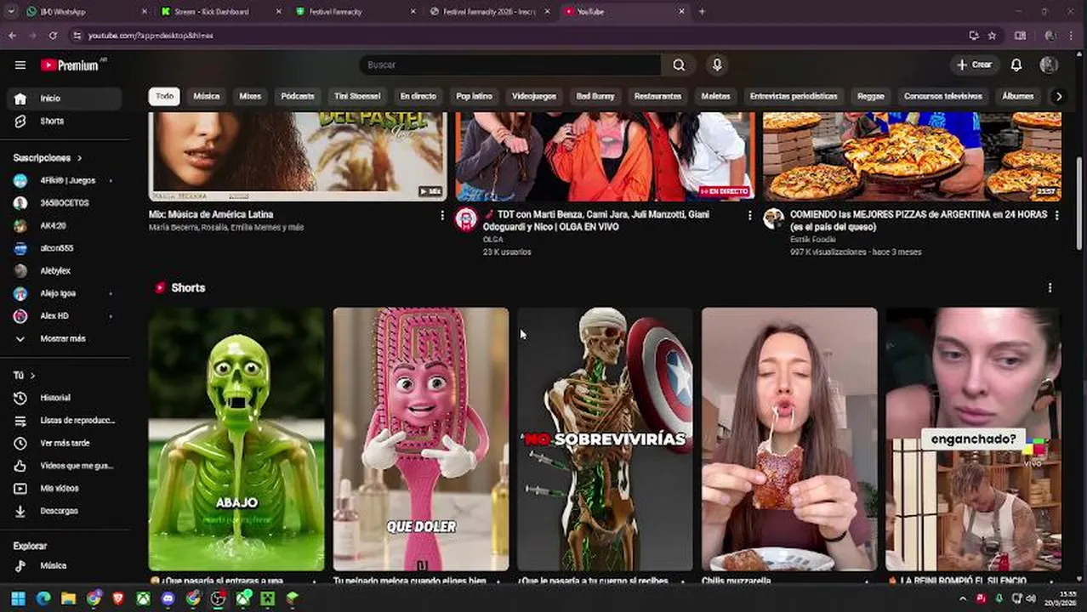Open 365BOCETOS channel subscription
Screen dimensions: 1087x612
coord(65,203)
